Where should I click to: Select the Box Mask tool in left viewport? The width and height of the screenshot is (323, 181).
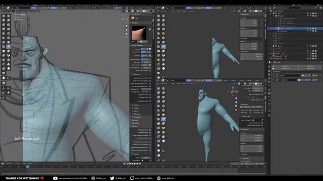[x=4, y=78]
